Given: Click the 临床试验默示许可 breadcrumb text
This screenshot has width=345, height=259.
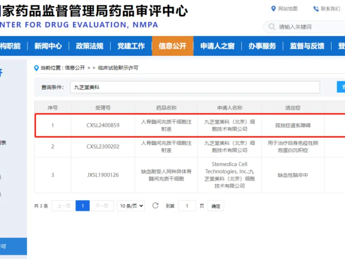Looking at the screenshot, I should pos(118,68).
